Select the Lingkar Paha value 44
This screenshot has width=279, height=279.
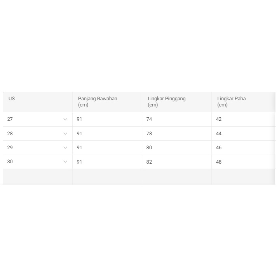coord(219,134)
